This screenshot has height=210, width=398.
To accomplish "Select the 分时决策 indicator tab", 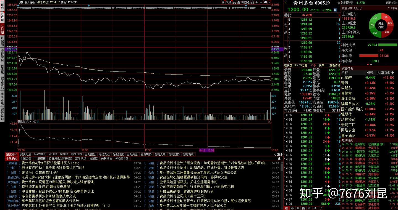I will pyautogui.click(x=188, y=154).
